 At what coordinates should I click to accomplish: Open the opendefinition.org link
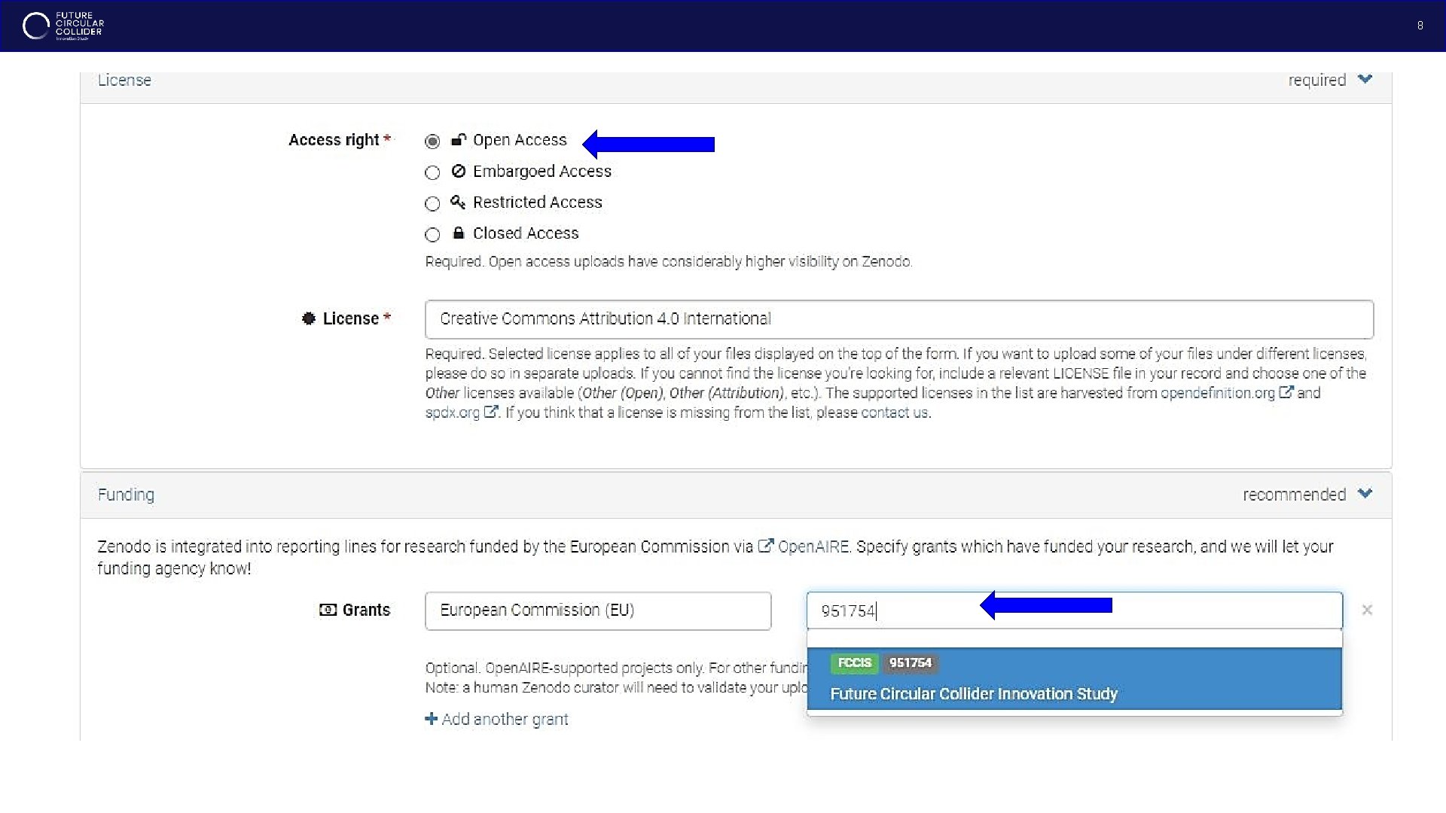coord(1217,393)
